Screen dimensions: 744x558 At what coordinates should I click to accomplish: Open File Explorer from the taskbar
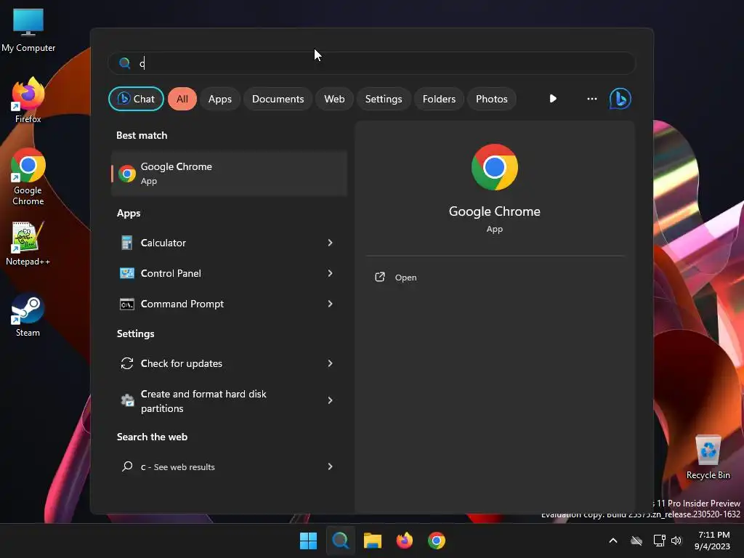coord(373,541)
